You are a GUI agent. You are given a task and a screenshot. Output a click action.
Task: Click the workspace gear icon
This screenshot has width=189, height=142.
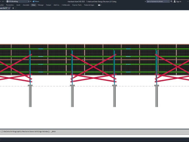tap(7, 2)
